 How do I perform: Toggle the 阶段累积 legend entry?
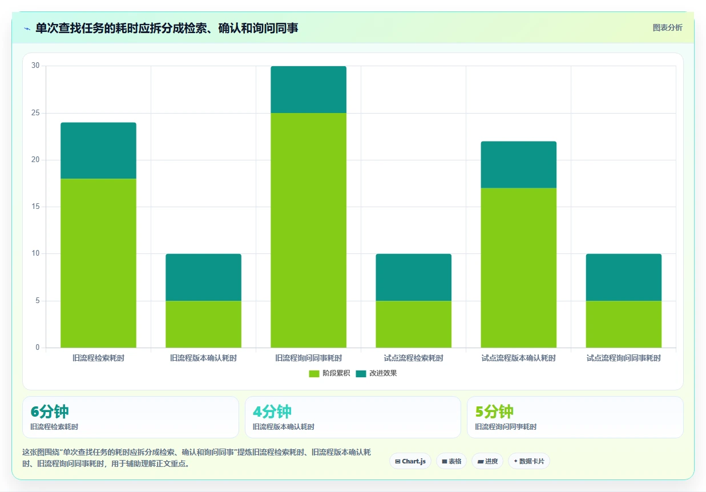click(x=328, y=373)
